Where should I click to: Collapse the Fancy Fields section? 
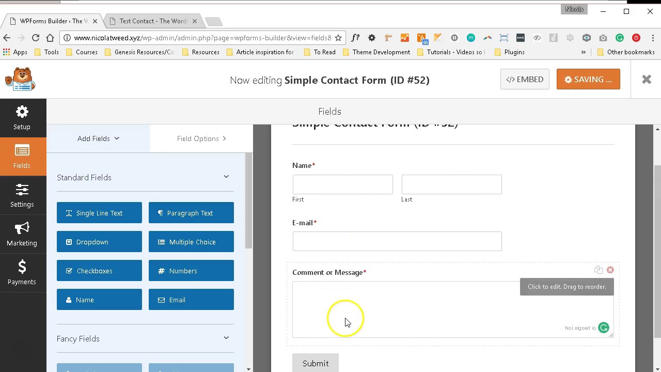coord(226,338)
